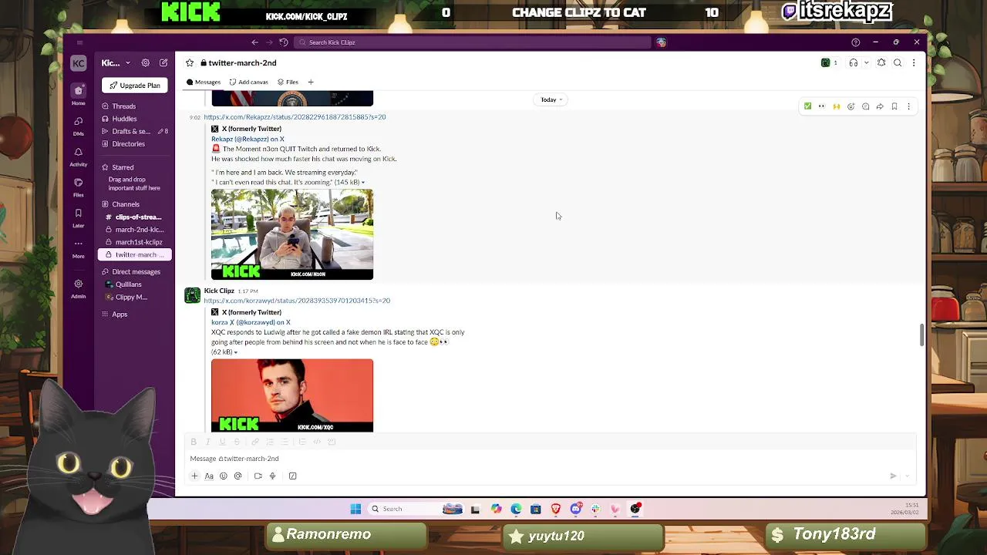Open the Today date dropdown
The height and width of the screenshot is (555, 987).
pos(551,99)
